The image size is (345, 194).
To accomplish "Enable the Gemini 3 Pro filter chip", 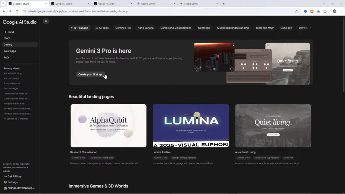I will (x=123, y=28).
